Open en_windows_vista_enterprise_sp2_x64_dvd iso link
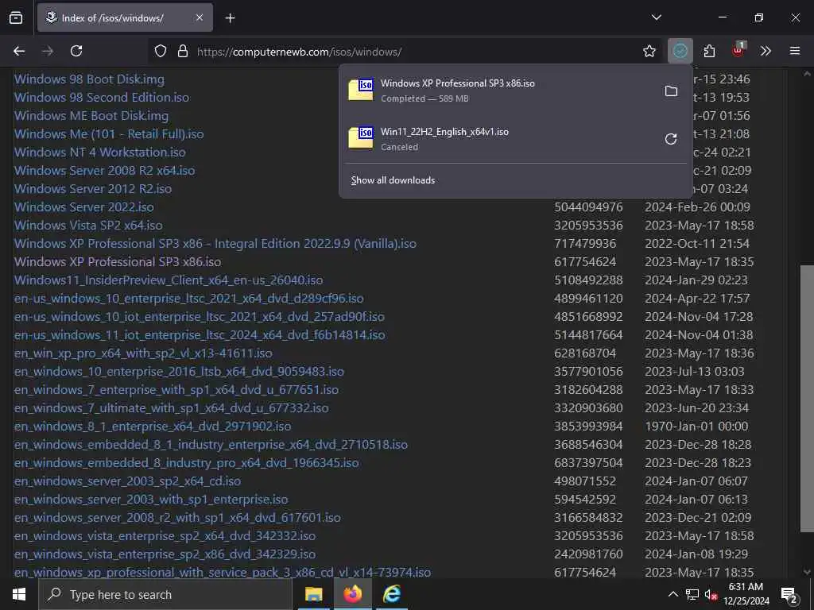 (165, 536)
